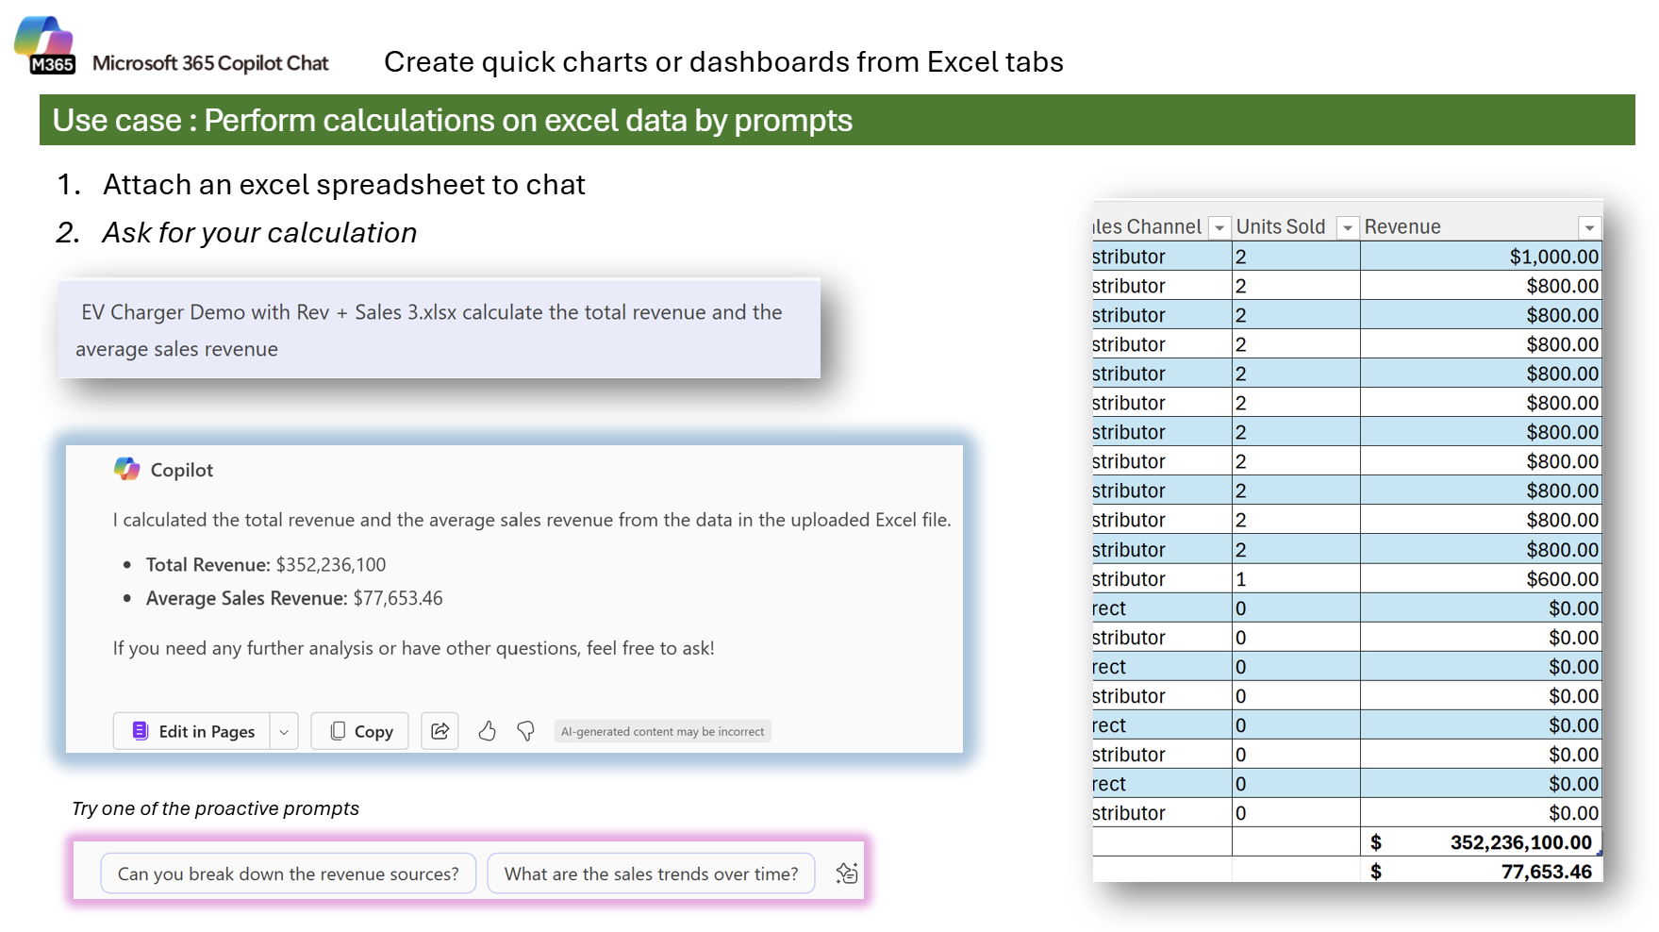Open the Units Sold filter dropdown
Image resolution: width=1659 pixels, height=932 pixels.
click(x=1348, y=226)
